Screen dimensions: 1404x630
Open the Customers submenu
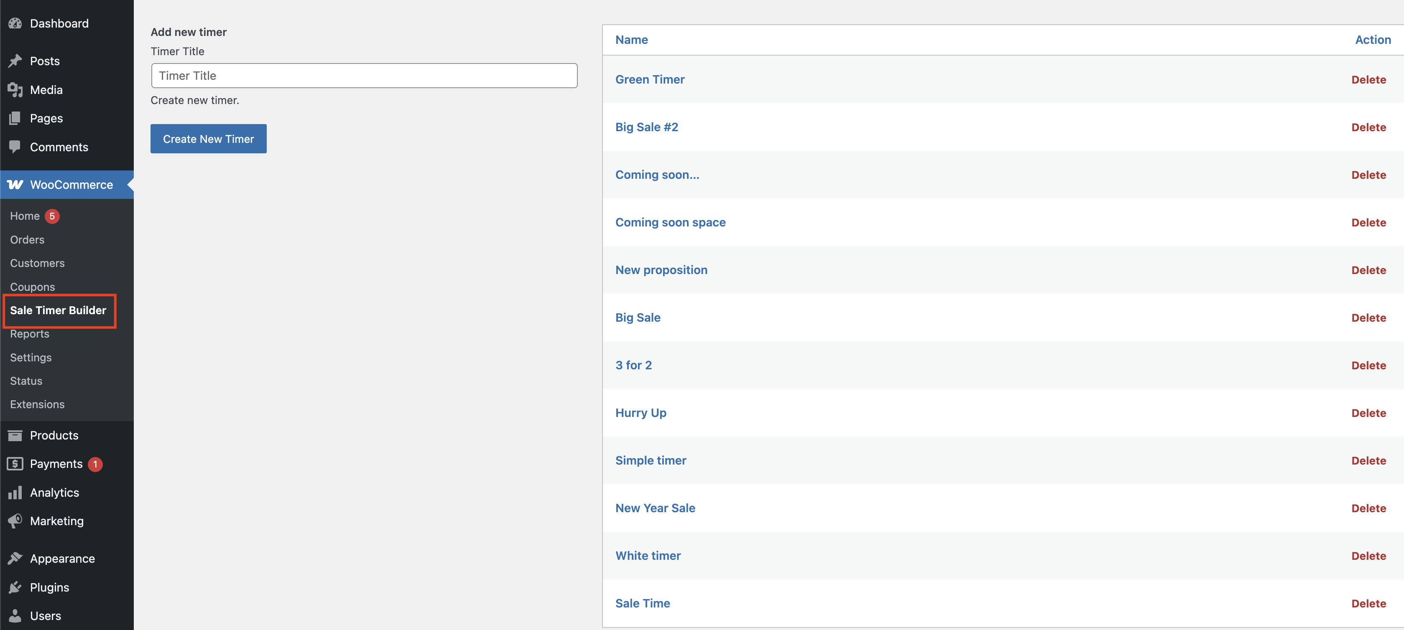coord(37,263)
